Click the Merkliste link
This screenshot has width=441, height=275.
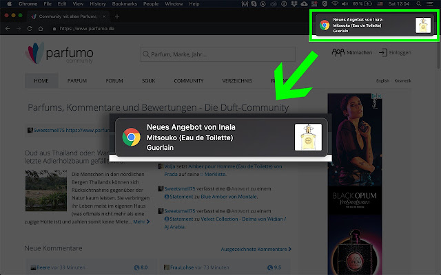pyautogui.click(x=215, y=174)
